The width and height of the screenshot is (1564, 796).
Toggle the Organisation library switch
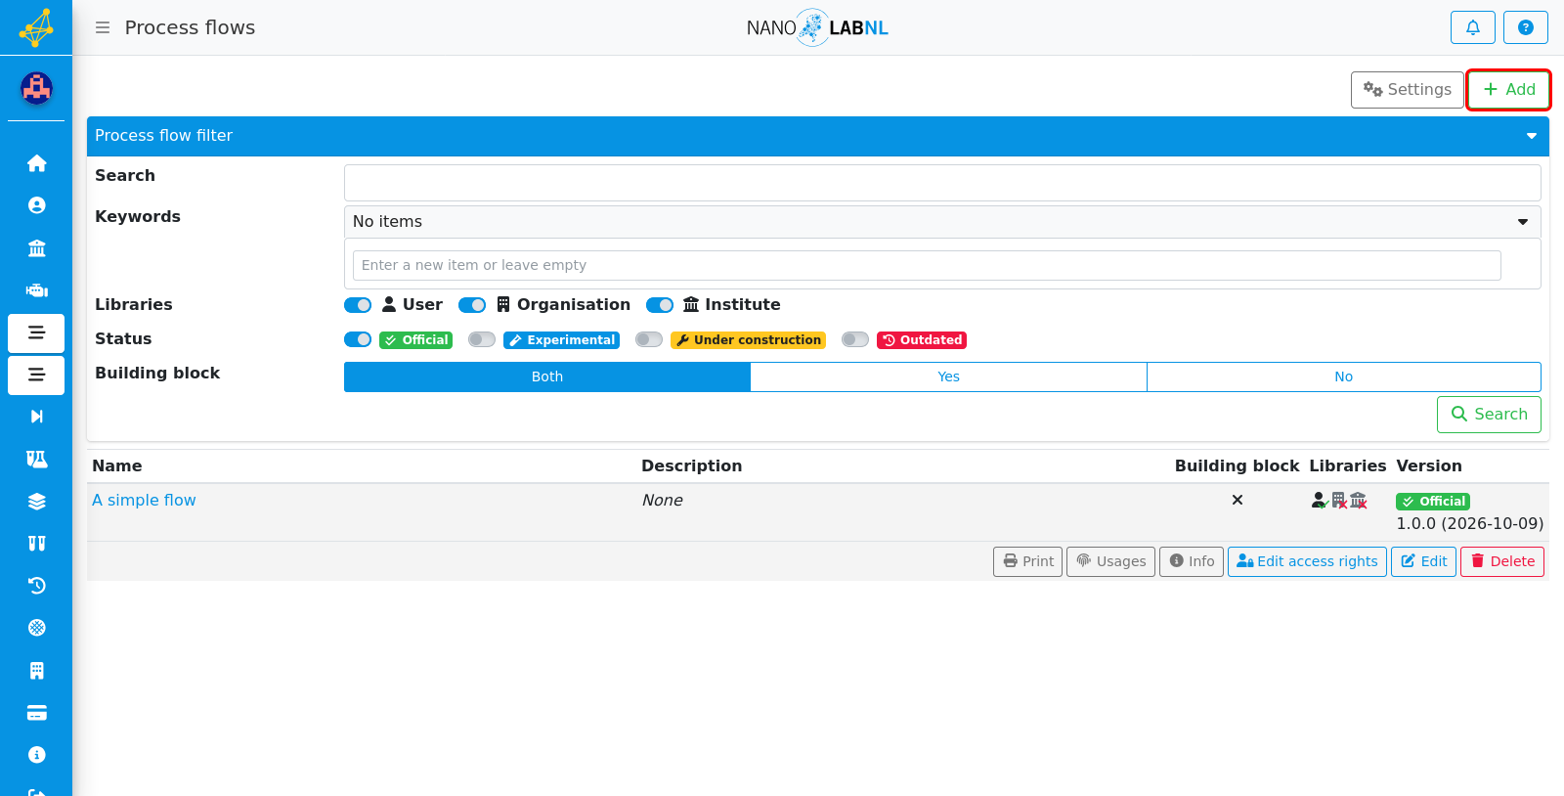click(x=472, y=305)
